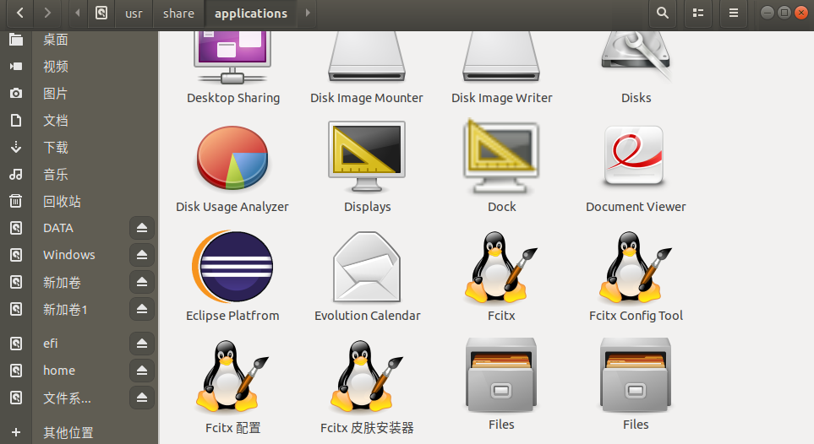Eject the efi volume
This screenshot has width=814, height=444.
point(142,344)
